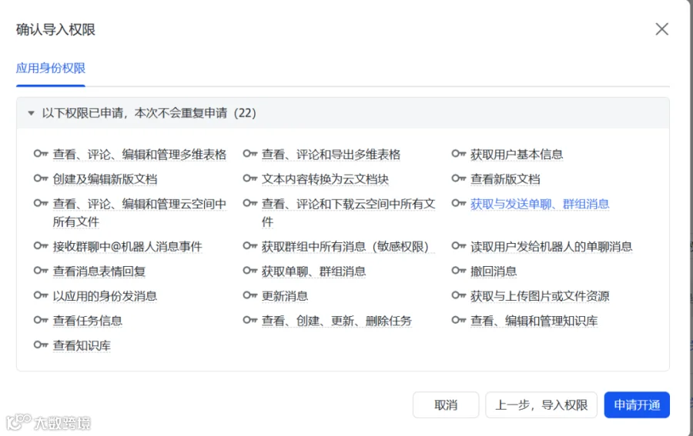Click key icon beside 撤回消息

pyautogui.click(x=458, y=270)
